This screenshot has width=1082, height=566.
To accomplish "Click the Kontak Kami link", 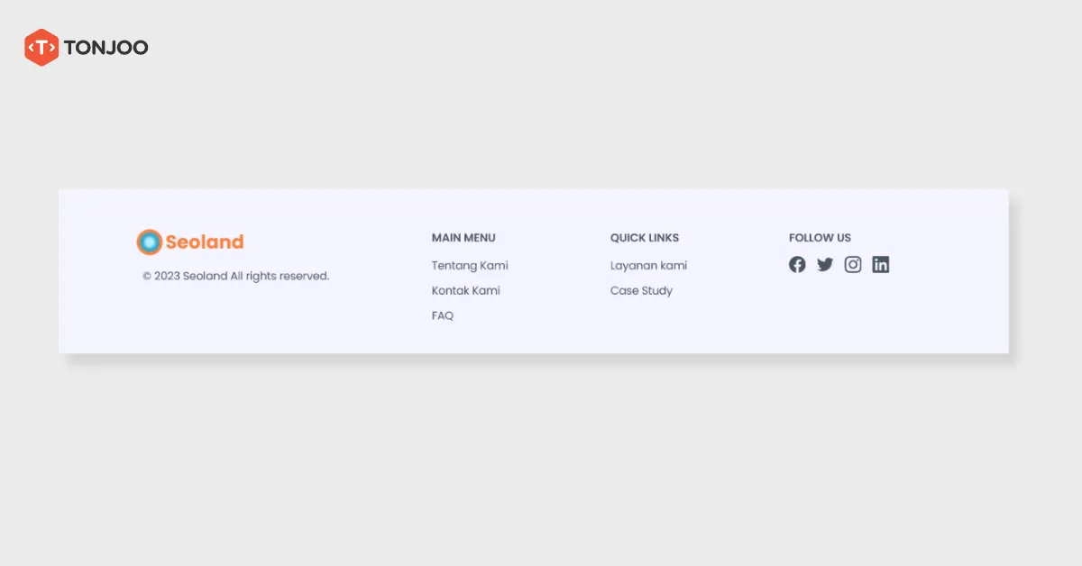I will click(465, 290).
